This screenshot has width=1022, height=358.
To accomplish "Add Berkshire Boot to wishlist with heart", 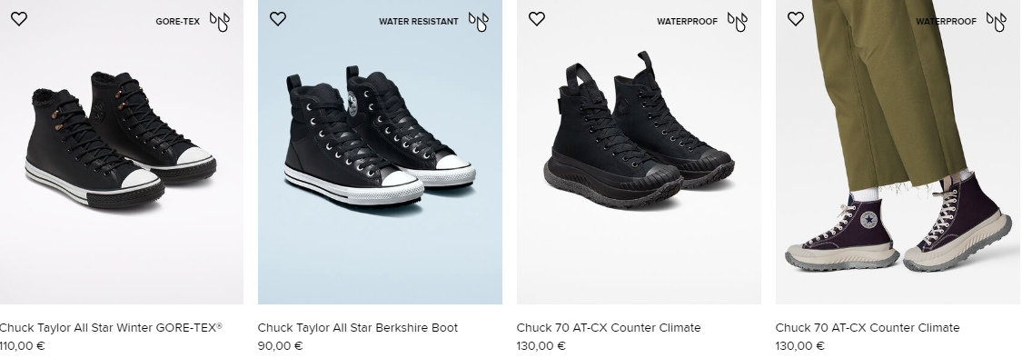I will pyautogui.click(x=278, y=19).
